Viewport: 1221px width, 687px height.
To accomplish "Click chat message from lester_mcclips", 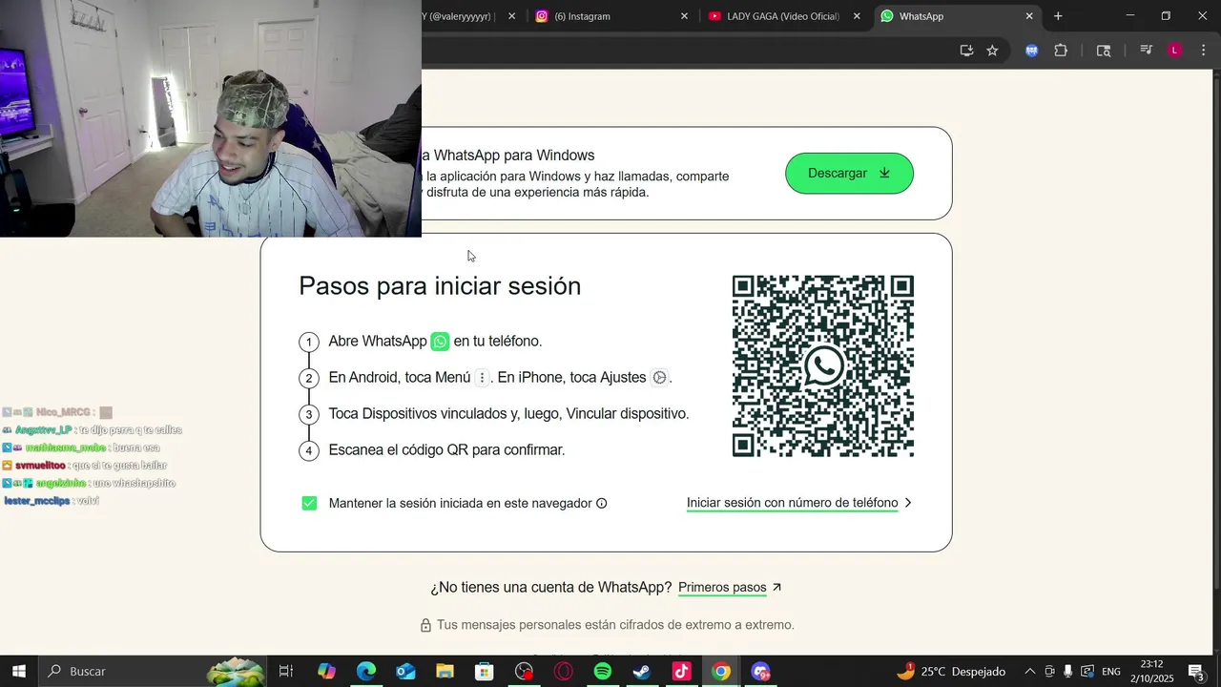I will 52,501.
